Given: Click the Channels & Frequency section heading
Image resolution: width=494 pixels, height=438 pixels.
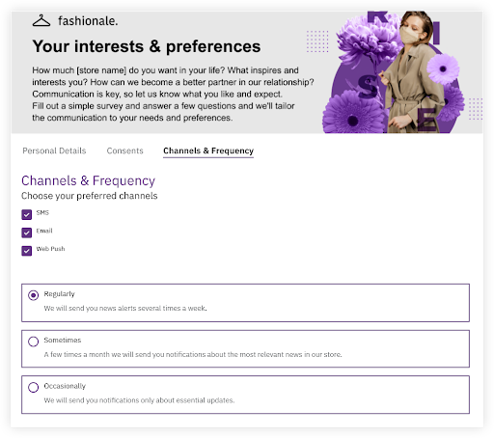Looking at the screenshot, I should [x=88, y=180].
